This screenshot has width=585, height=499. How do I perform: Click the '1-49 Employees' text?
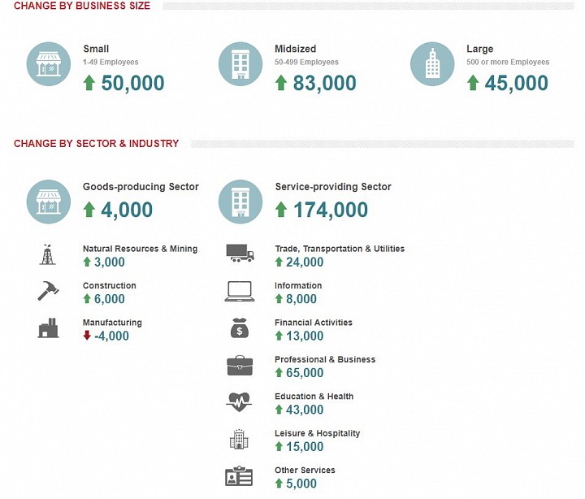coord(110,62)
